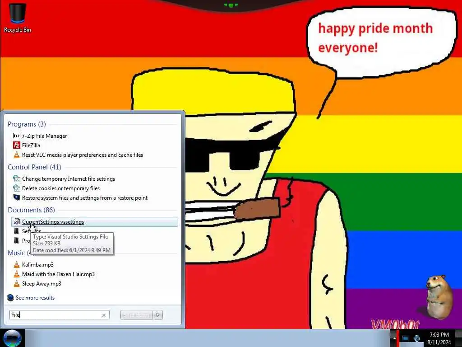Click VLC cone icon beside Reset VLC preferences
The width and height of the screenshot is (462, 347).
tap(17, 155)
